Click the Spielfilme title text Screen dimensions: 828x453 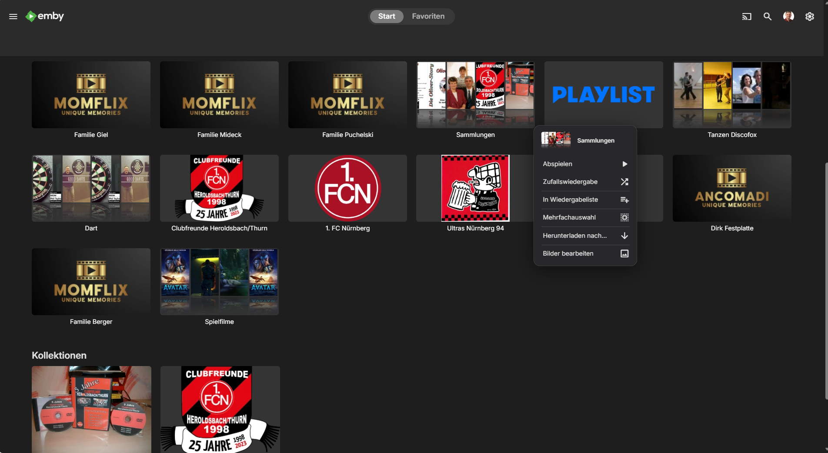tap(219, 322)
